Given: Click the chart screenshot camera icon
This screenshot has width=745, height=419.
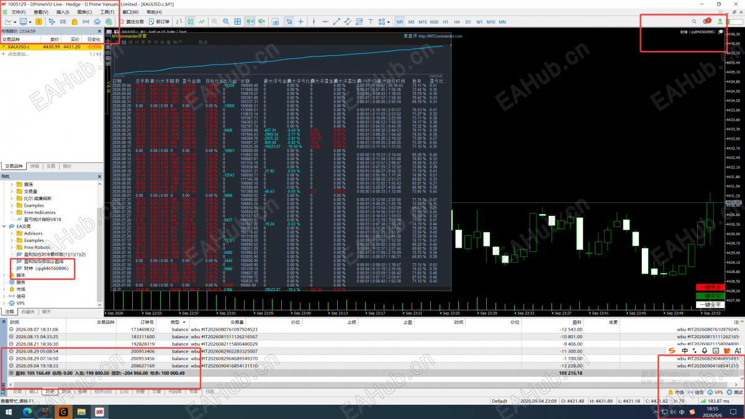Looking at the screenshot, I should tap(276, 22).
